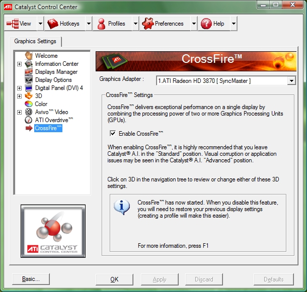Image resolution: width=307 pixels, height=292 pixels.
Task: Click the Hotkeys red key icon
Action: (x=53, y=24)
